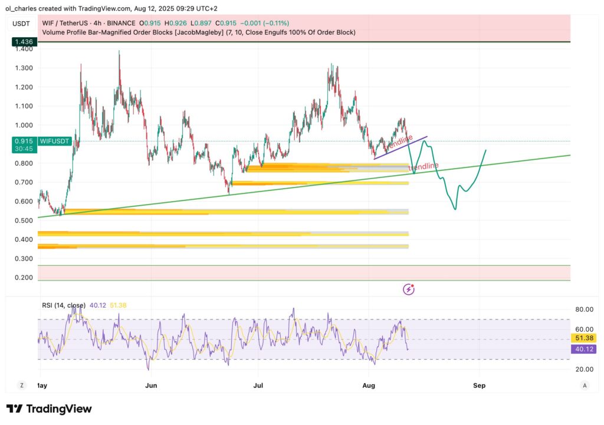Viewport: 604px width, 425px height.
Task: Click the close price C0.915 in the legend
Action: tap(226, 24)
